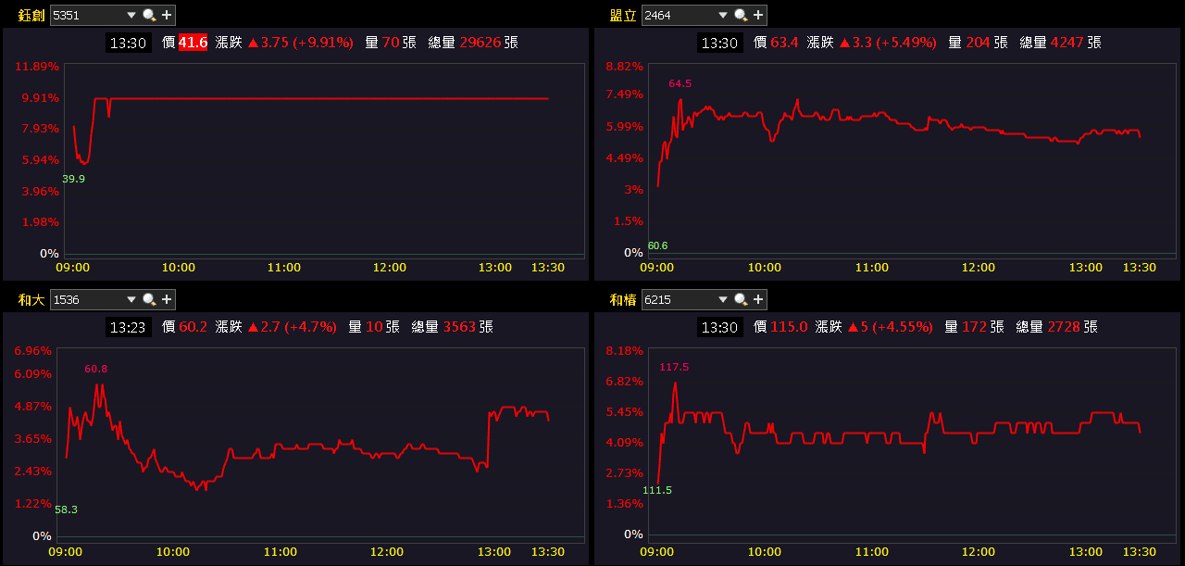Click the plus icon beside code 5351
This screenshot has height=566, width=1185.
(x=167, y=15)
